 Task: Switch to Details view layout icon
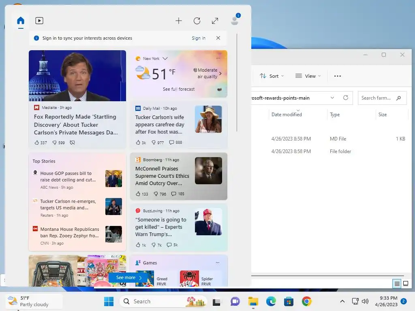coord(397,284)
